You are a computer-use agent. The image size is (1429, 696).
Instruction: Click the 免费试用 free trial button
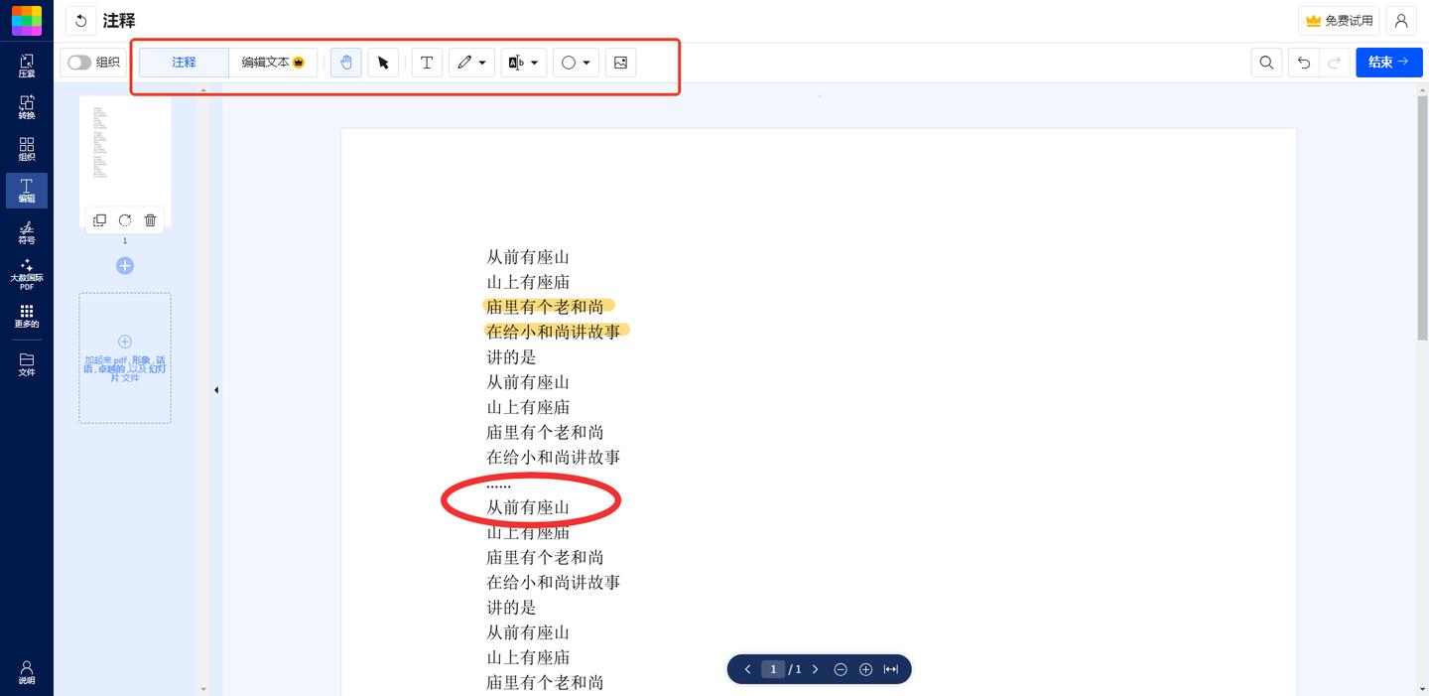(1338, 20)
